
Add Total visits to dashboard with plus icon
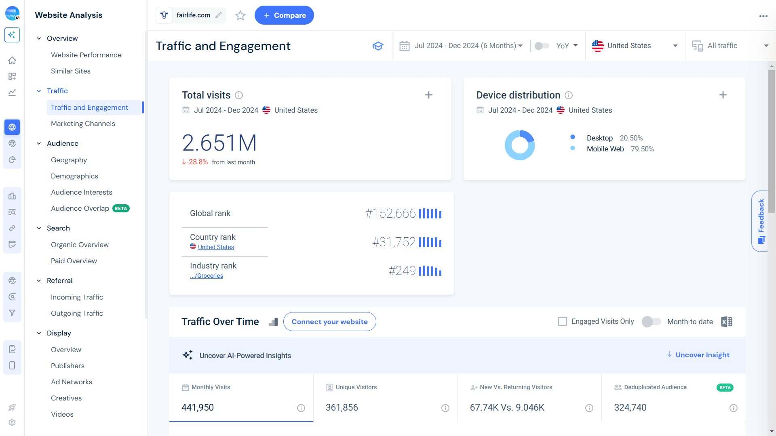point(429,95)
